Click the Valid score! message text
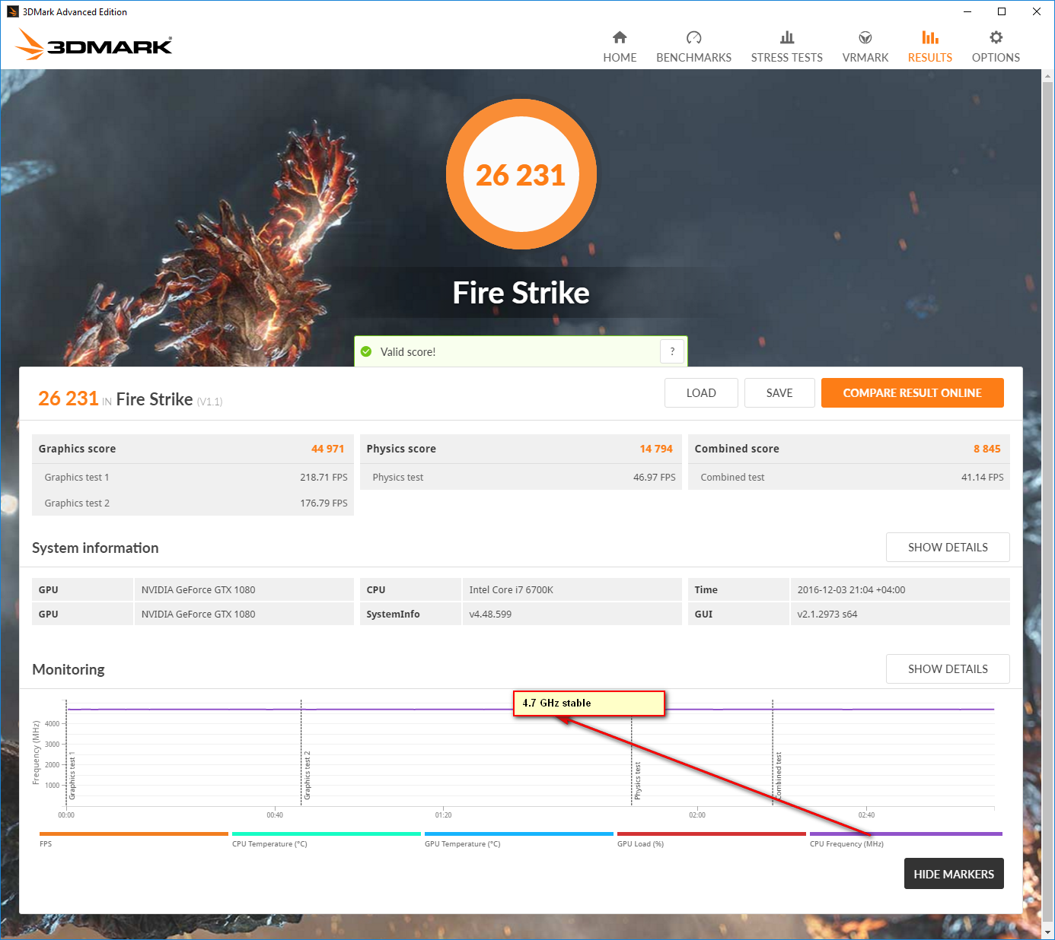The image size is (1055, 940). [x=408, y=352]
